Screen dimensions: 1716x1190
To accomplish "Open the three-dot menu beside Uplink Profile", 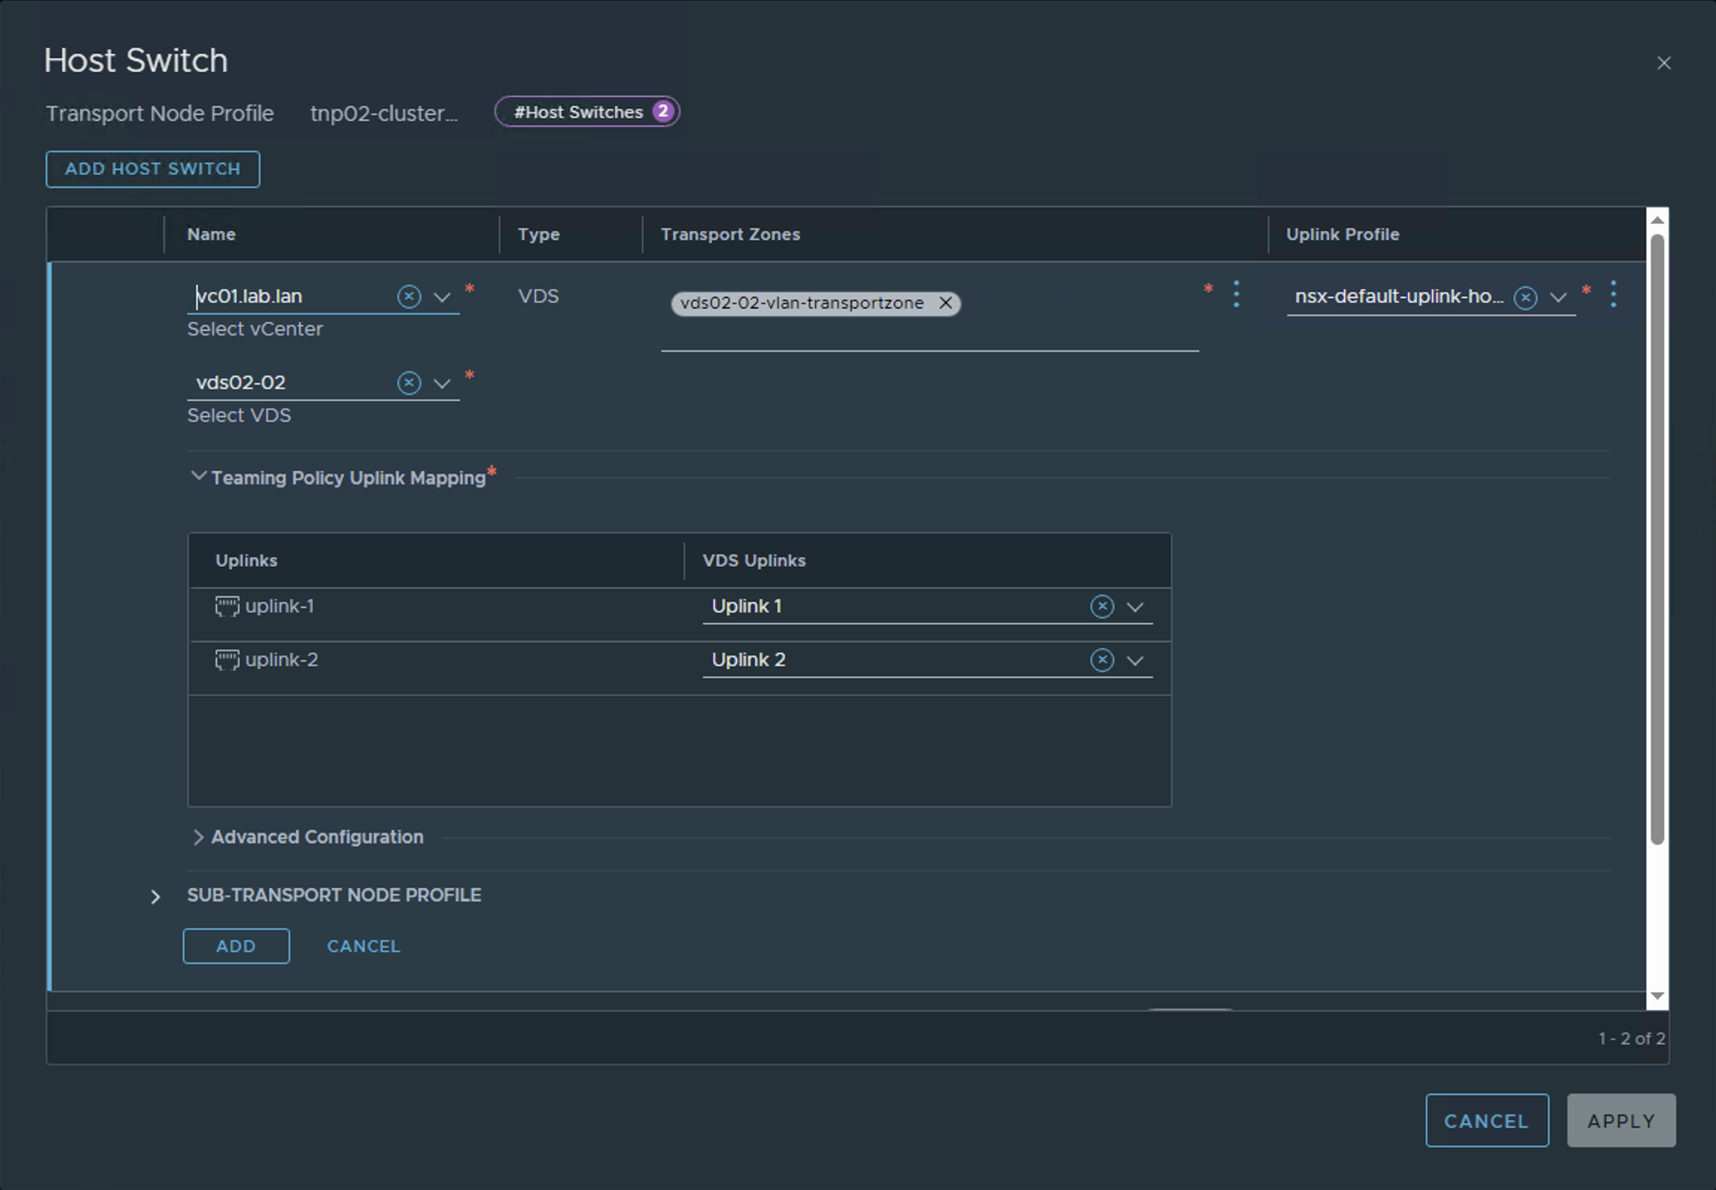I will point(1613,294).
